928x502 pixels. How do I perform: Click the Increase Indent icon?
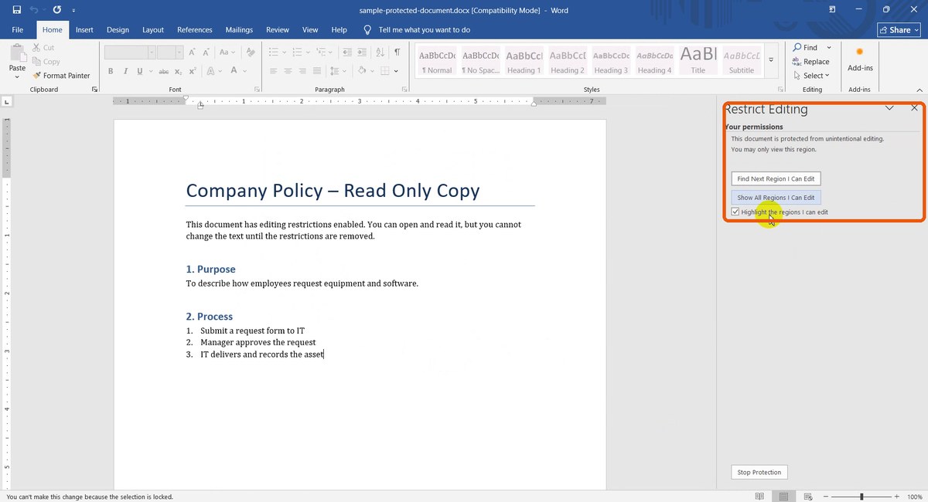pos(362,53)
